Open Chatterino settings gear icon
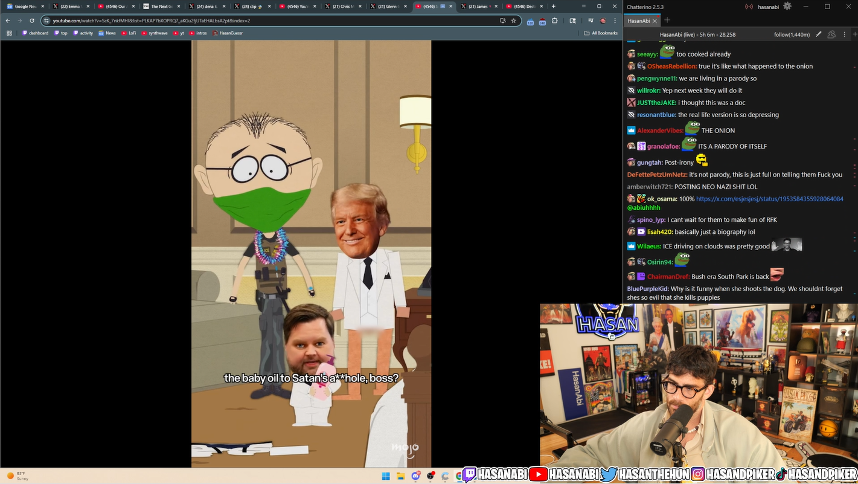 click(787, 6)
